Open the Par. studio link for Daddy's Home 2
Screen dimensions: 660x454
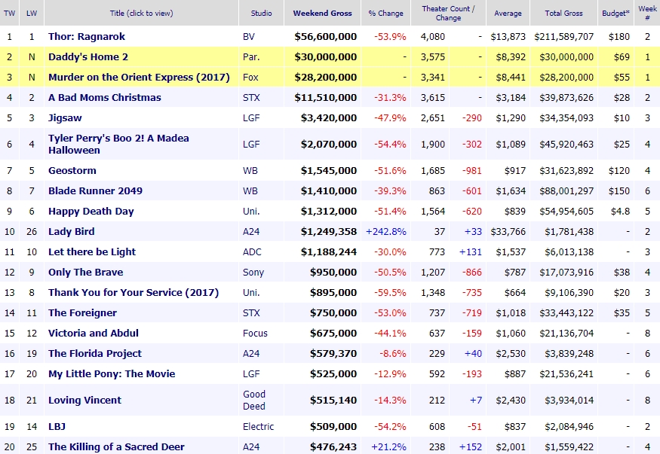(x=251, y=56)
